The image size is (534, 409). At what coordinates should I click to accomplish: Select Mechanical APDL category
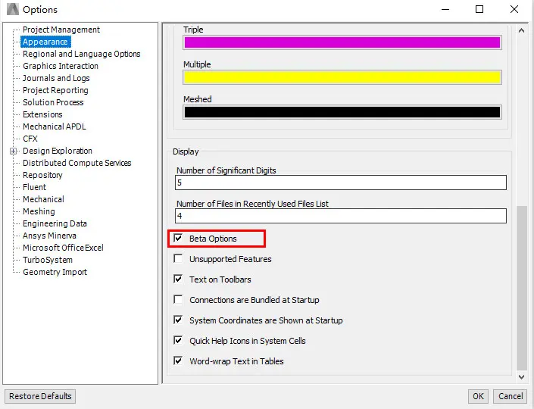[54, 126]
